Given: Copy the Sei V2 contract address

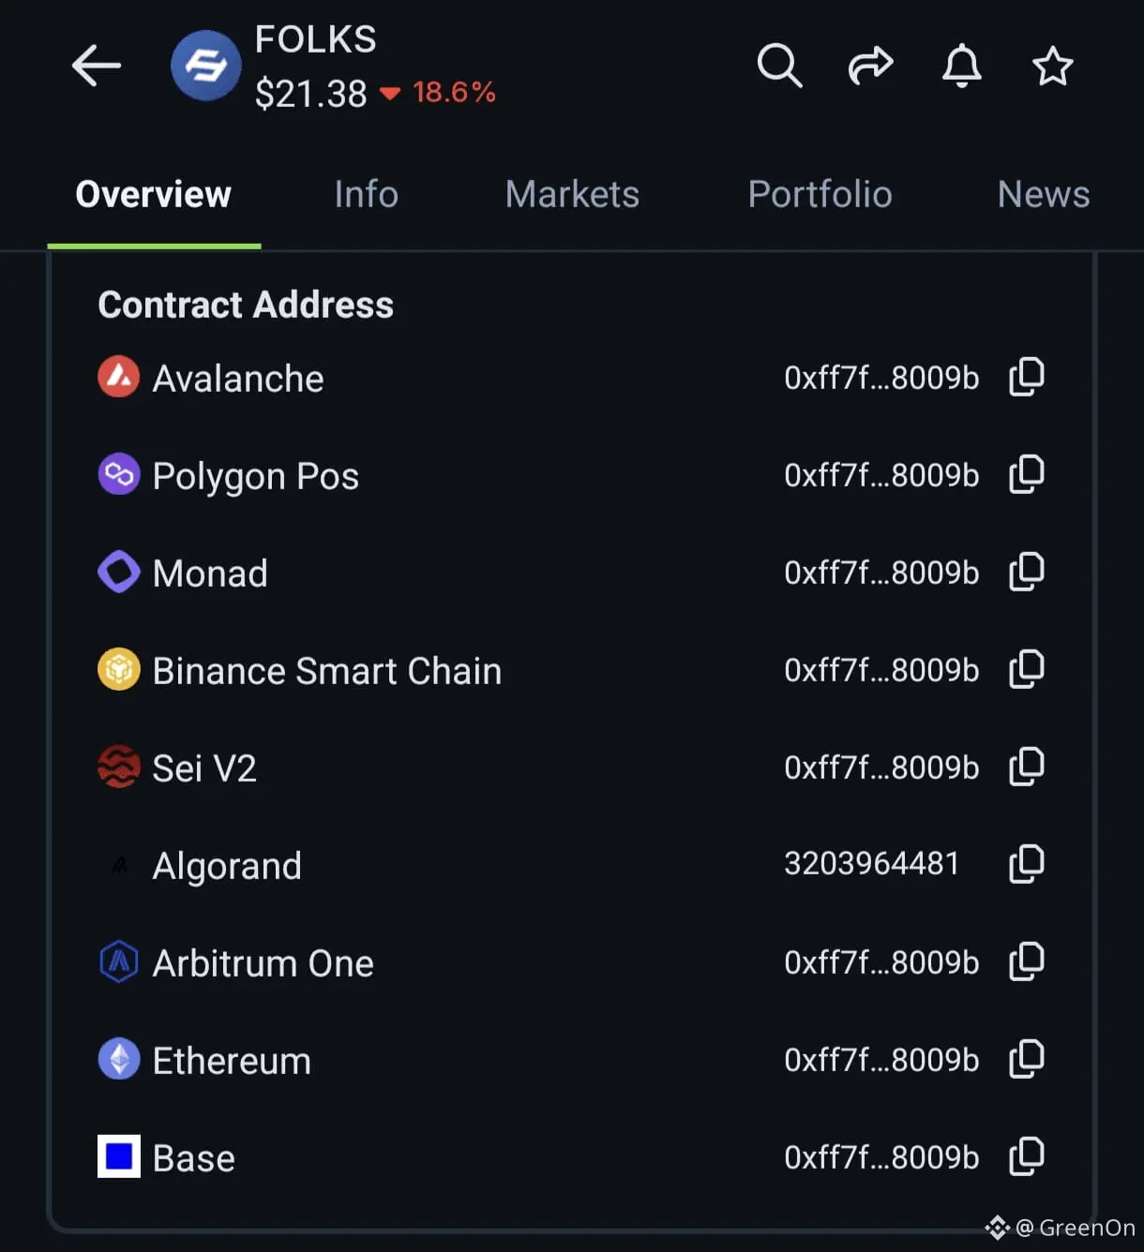Looking at the screenshot, I should [1027, 767].
